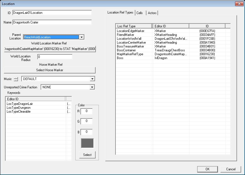
Task: Select the BossContainer row in list
Action: point(173,50)
